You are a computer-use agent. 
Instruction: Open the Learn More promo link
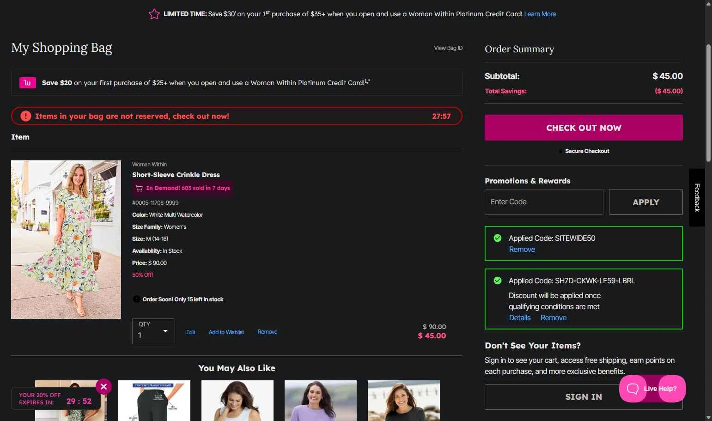tap(540, 14)
